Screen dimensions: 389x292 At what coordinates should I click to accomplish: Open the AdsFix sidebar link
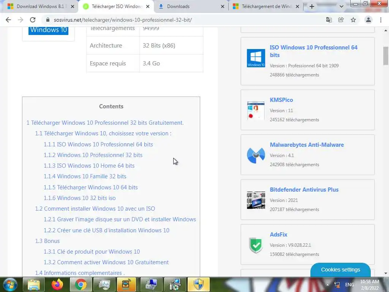pyautogui.click(x=278, y=235)
